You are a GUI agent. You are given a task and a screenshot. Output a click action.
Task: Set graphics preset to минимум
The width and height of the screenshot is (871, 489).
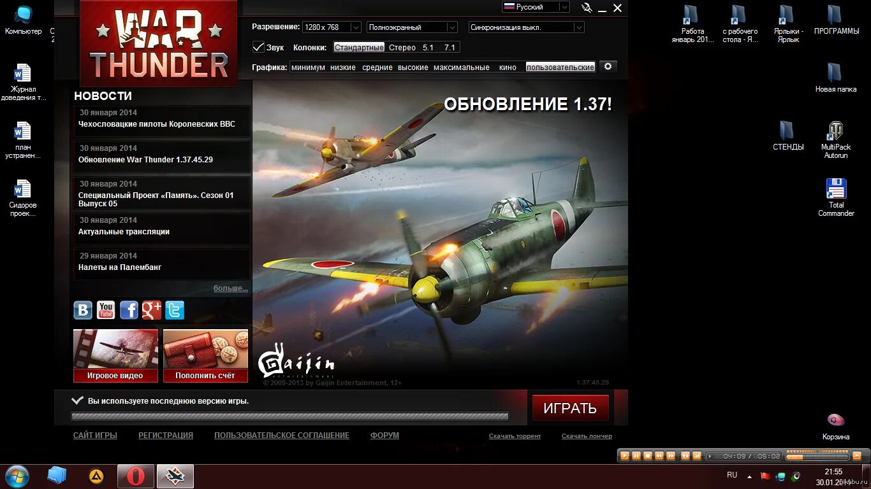(308, 67)
